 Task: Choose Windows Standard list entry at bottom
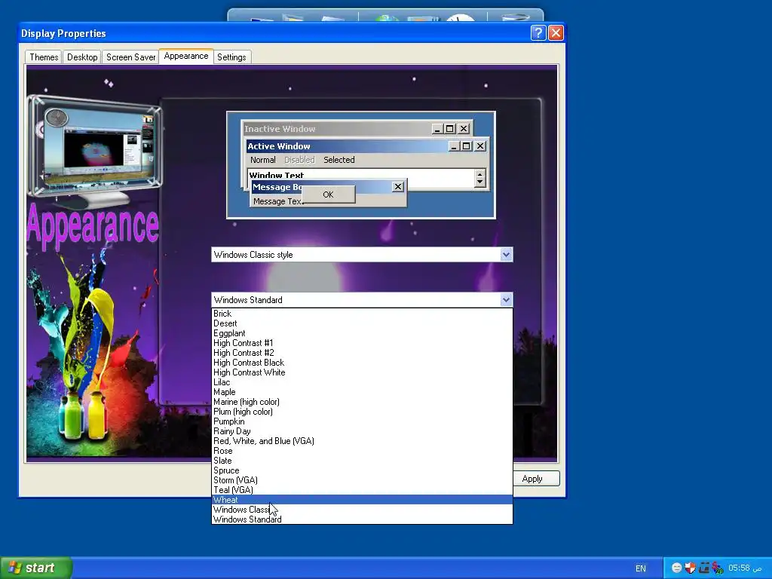point(362,519)
